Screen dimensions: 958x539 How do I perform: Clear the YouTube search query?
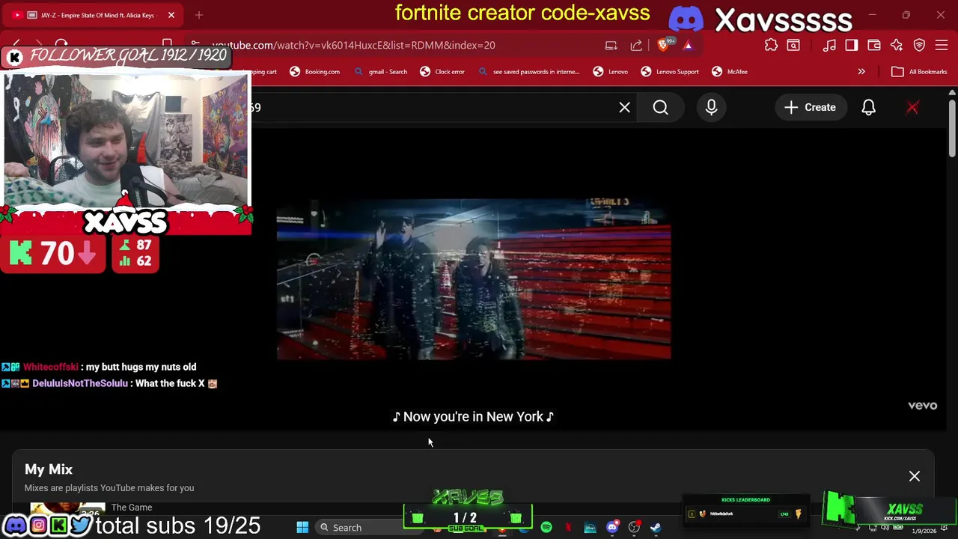point(624,107)
